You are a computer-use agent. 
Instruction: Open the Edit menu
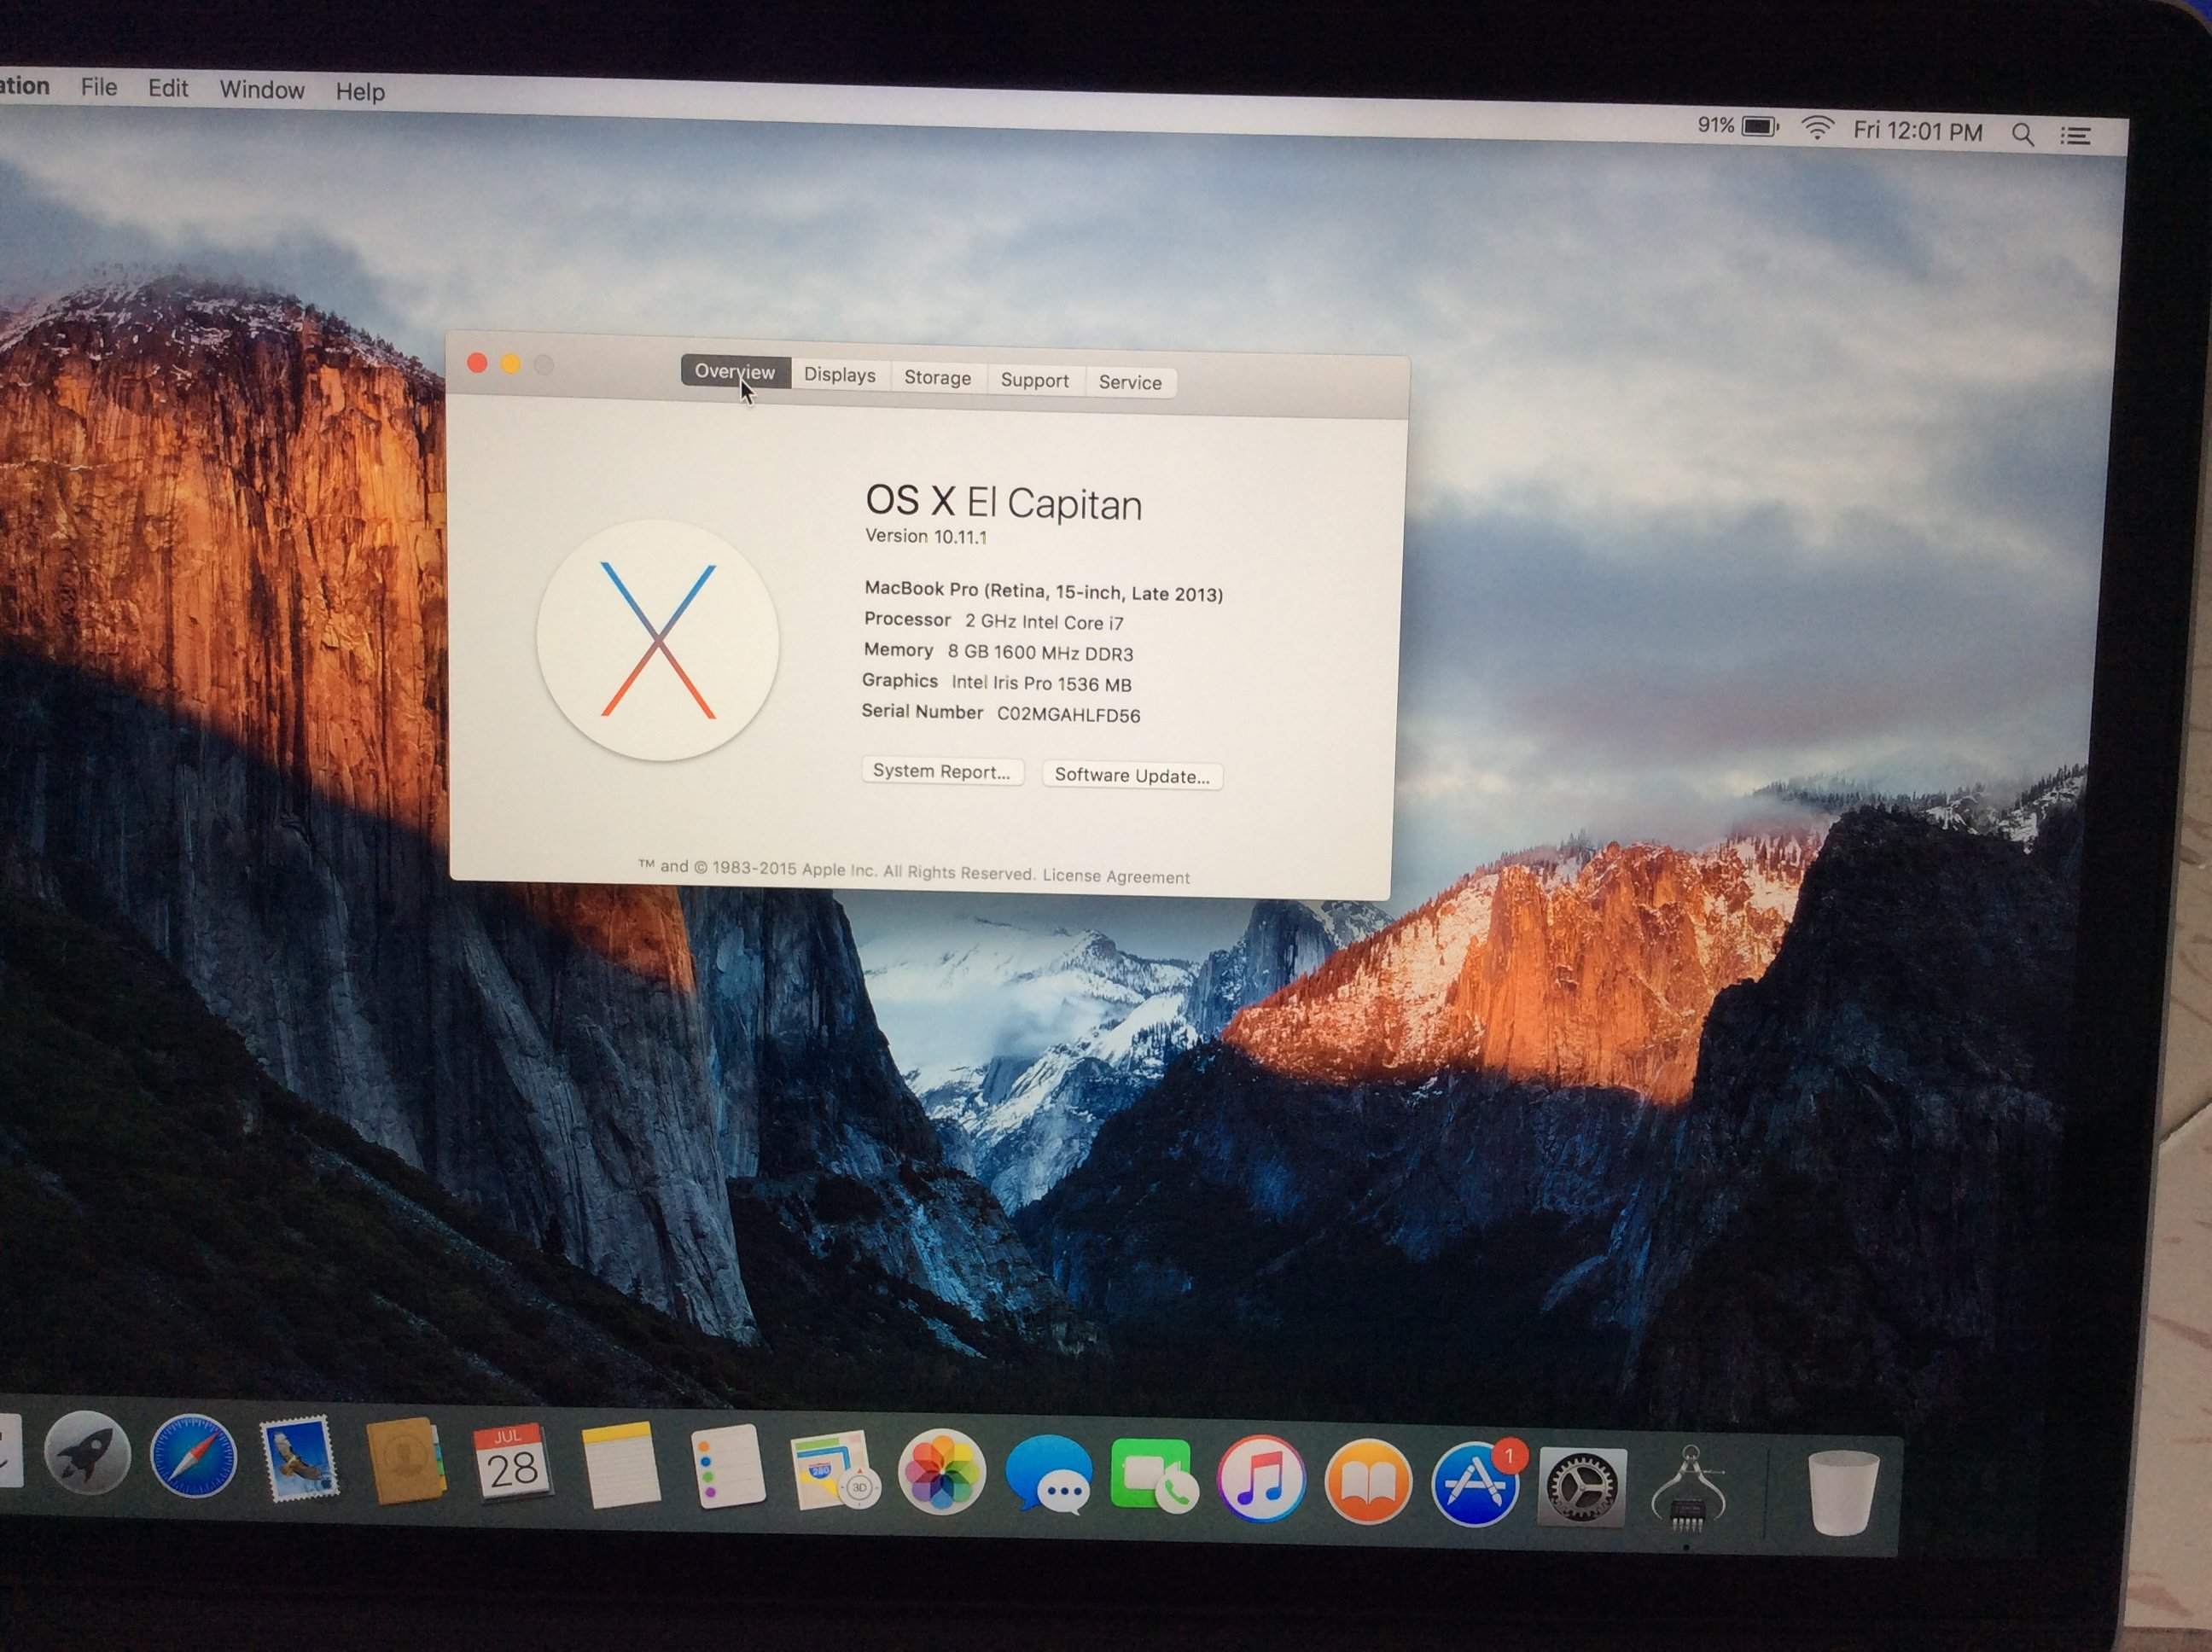tap(168, 88)
